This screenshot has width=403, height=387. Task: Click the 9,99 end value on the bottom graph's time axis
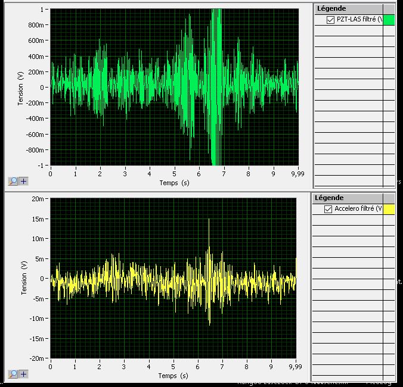[x=297, y=366]
